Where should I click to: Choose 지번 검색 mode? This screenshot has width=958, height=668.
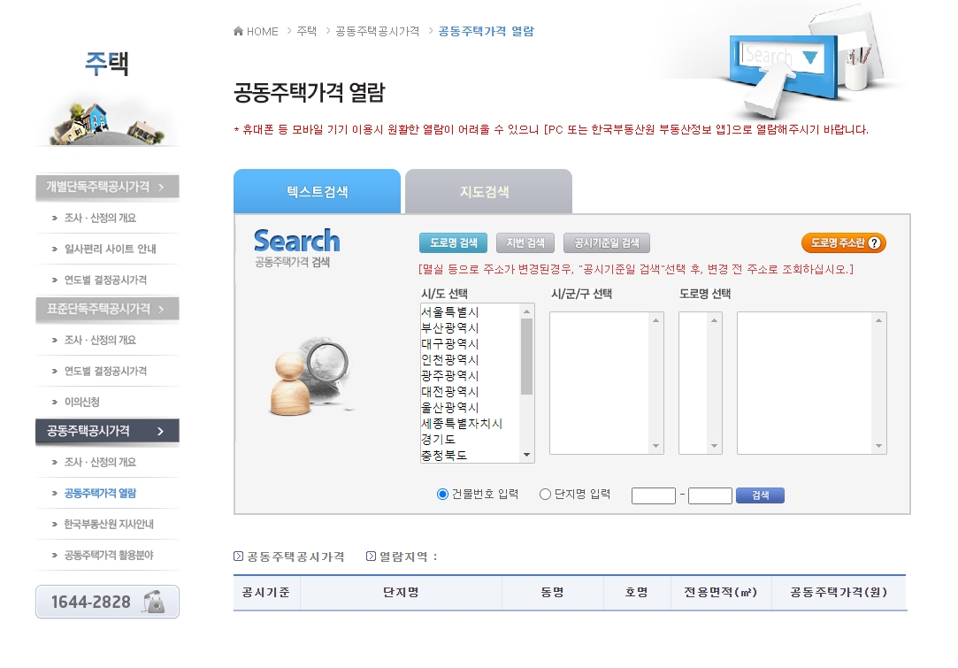click(525, 243)
